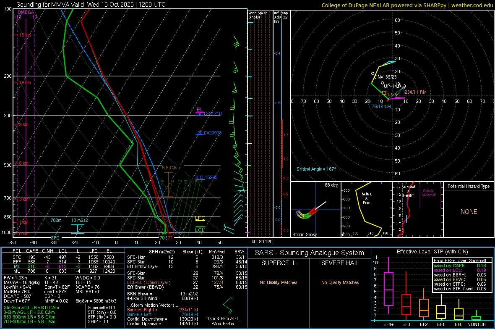Click the sounding title 'Sounding for MMVA Valid'
This screenshot has height=329, width=495.
[50, 5]
